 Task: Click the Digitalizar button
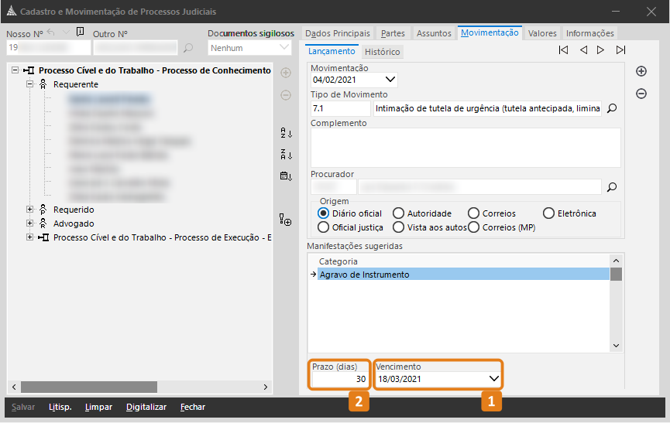pos(146,407)
